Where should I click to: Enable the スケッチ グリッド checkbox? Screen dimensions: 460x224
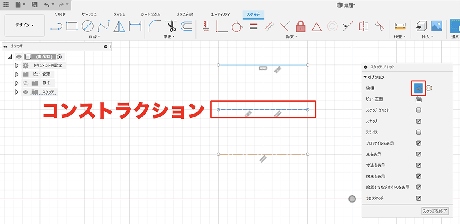coord(419,110)
